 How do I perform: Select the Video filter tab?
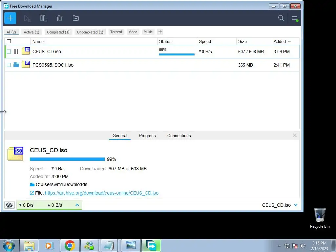[133, 32]
